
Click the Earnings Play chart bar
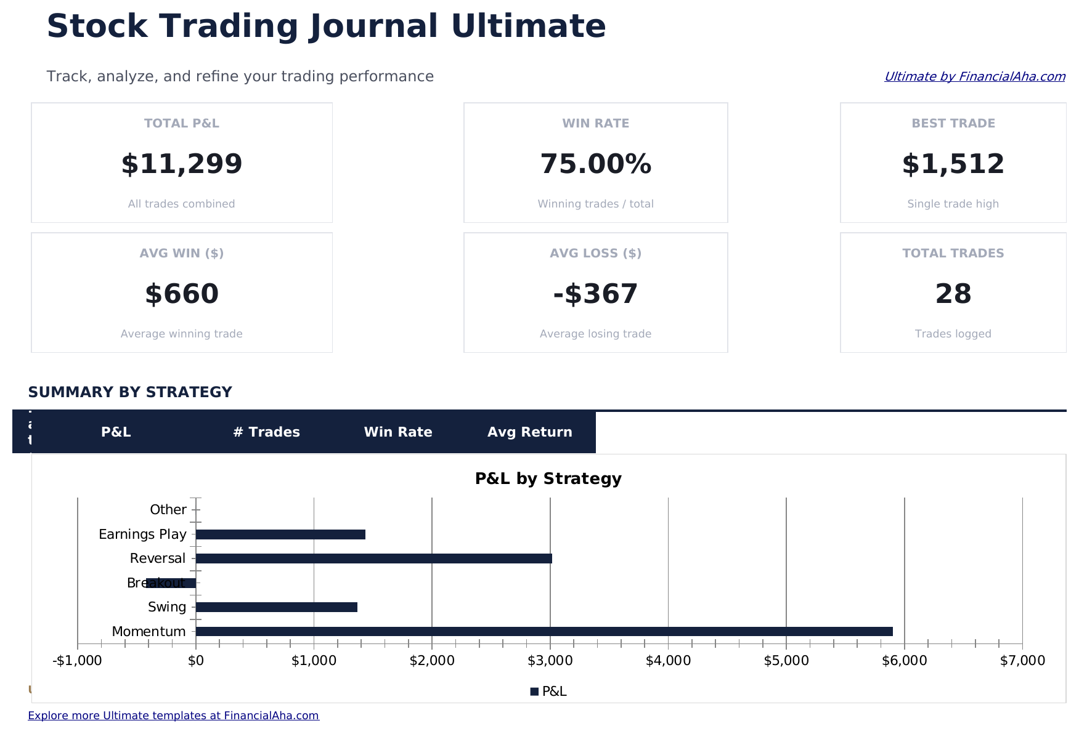point(280,534)
